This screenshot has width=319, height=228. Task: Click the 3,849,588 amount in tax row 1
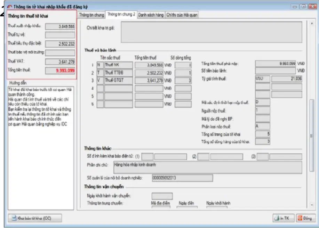pyautogui.click(x=149, y=65)
